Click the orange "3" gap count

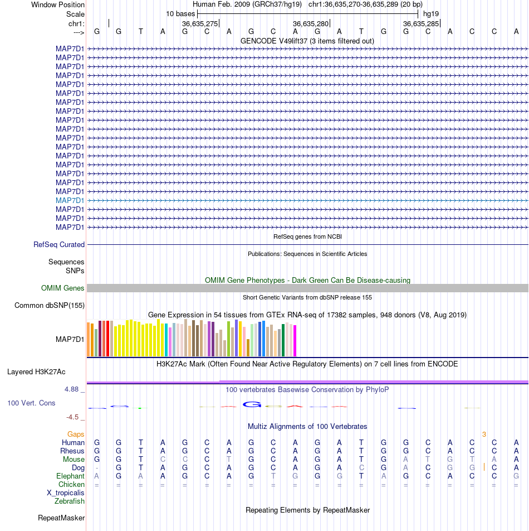point(484,435)
